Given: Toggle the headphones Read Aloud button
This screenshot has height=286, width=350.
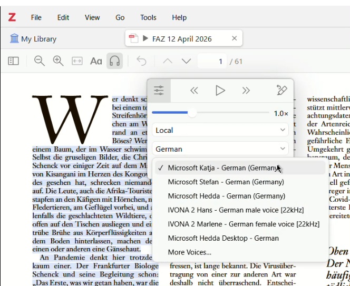Looking at the screenshot, I should click(114, 61).
